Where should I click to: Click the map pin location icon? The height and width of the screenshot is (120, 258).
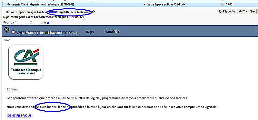tap(7, 30)
